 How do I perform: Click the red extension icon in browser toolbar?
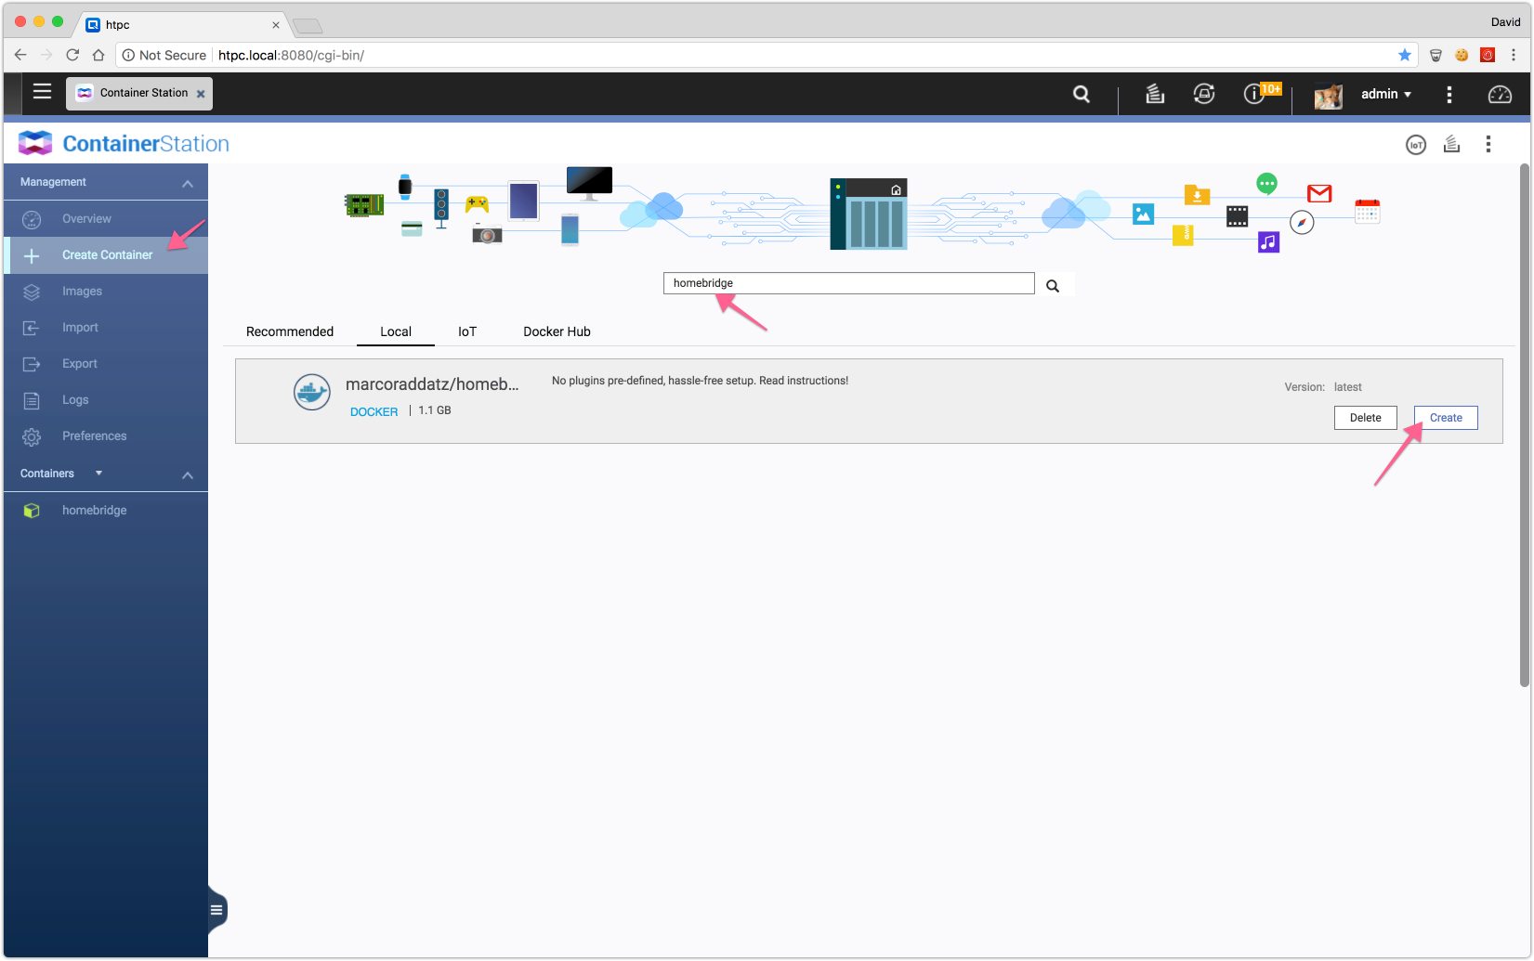(x=1488, y=55)
